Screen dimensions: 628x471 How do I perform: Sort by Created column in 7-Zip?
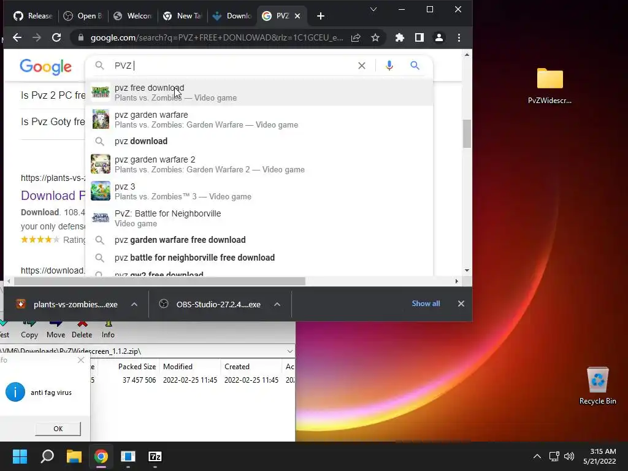tap(251, 367)
